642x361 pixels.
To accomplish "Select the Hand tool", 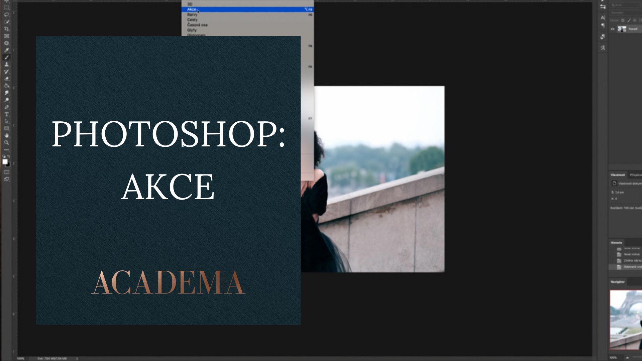I will click(x=6, y=135).
